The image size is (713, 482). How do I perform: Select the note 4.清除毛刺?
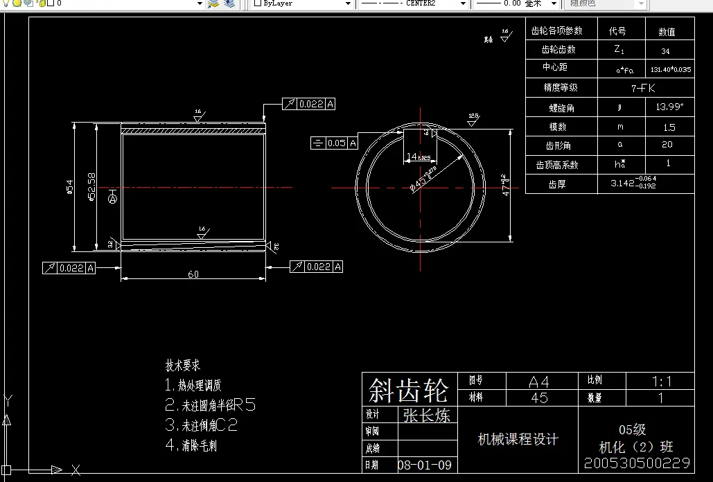coord(191,445)
